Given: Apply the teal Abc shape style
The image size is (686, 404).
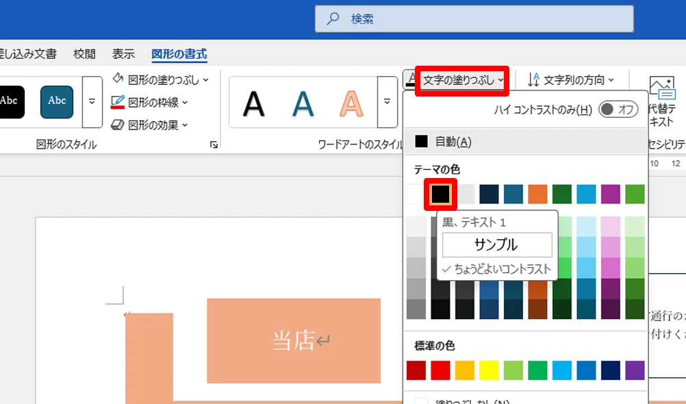Looking at the screenshot, I should pos(57,101).
